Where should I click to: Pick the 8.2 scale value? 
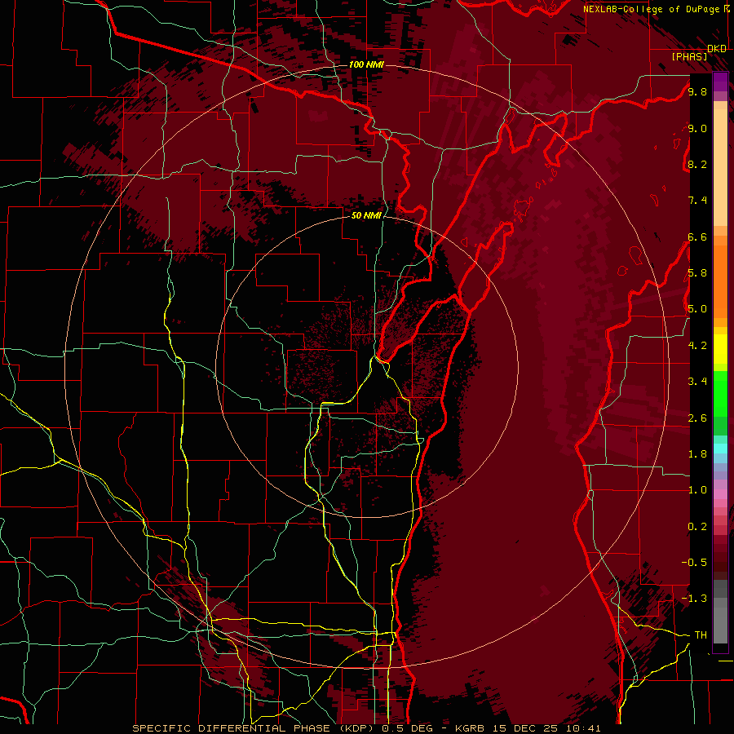point(697,164)
